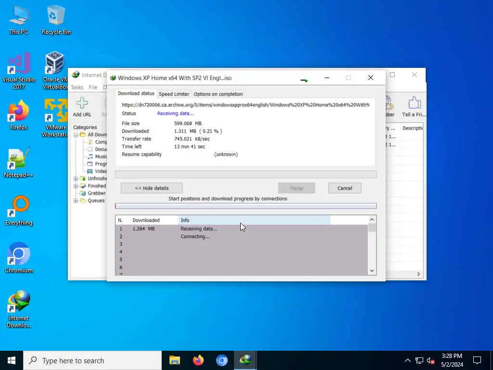Open the File menu in IDM
493x370 pixels.
(93, 87)
